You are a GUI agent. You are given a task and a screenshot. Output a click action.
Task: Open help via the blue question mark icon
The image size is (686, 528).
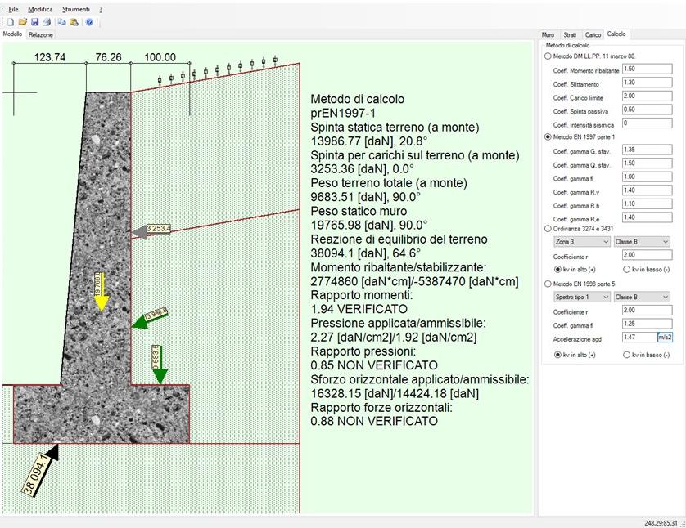pyautogui.click(x=88, y=22)
